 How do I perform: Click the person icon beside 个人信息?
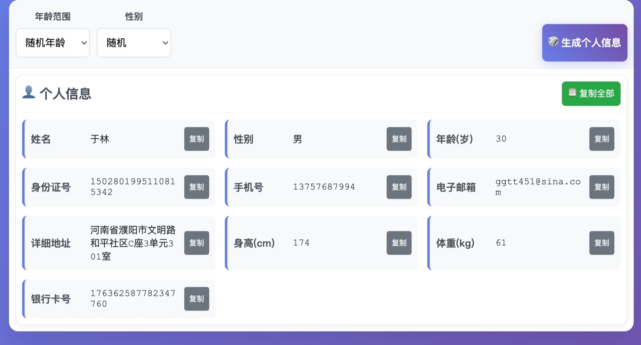[29, 92]
